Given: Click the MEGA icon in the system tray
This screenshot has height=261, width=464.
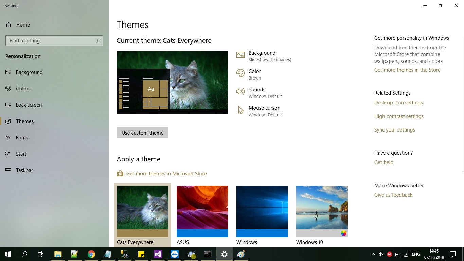Looking at the screenshot, I should 390,254.
